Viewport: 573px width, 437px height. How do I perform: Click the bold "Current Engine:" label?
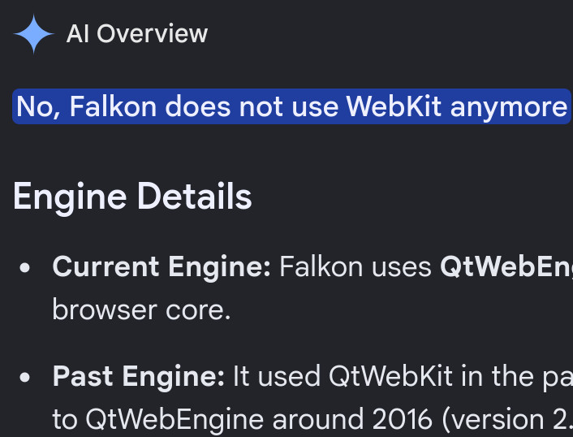pyautogui.click(x=162, y=268)
